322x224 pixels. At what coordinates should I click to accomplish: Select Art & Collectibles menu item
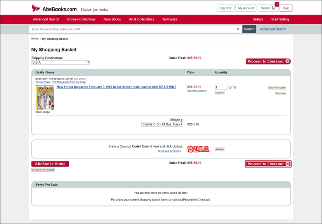click(x=142, y=19)
